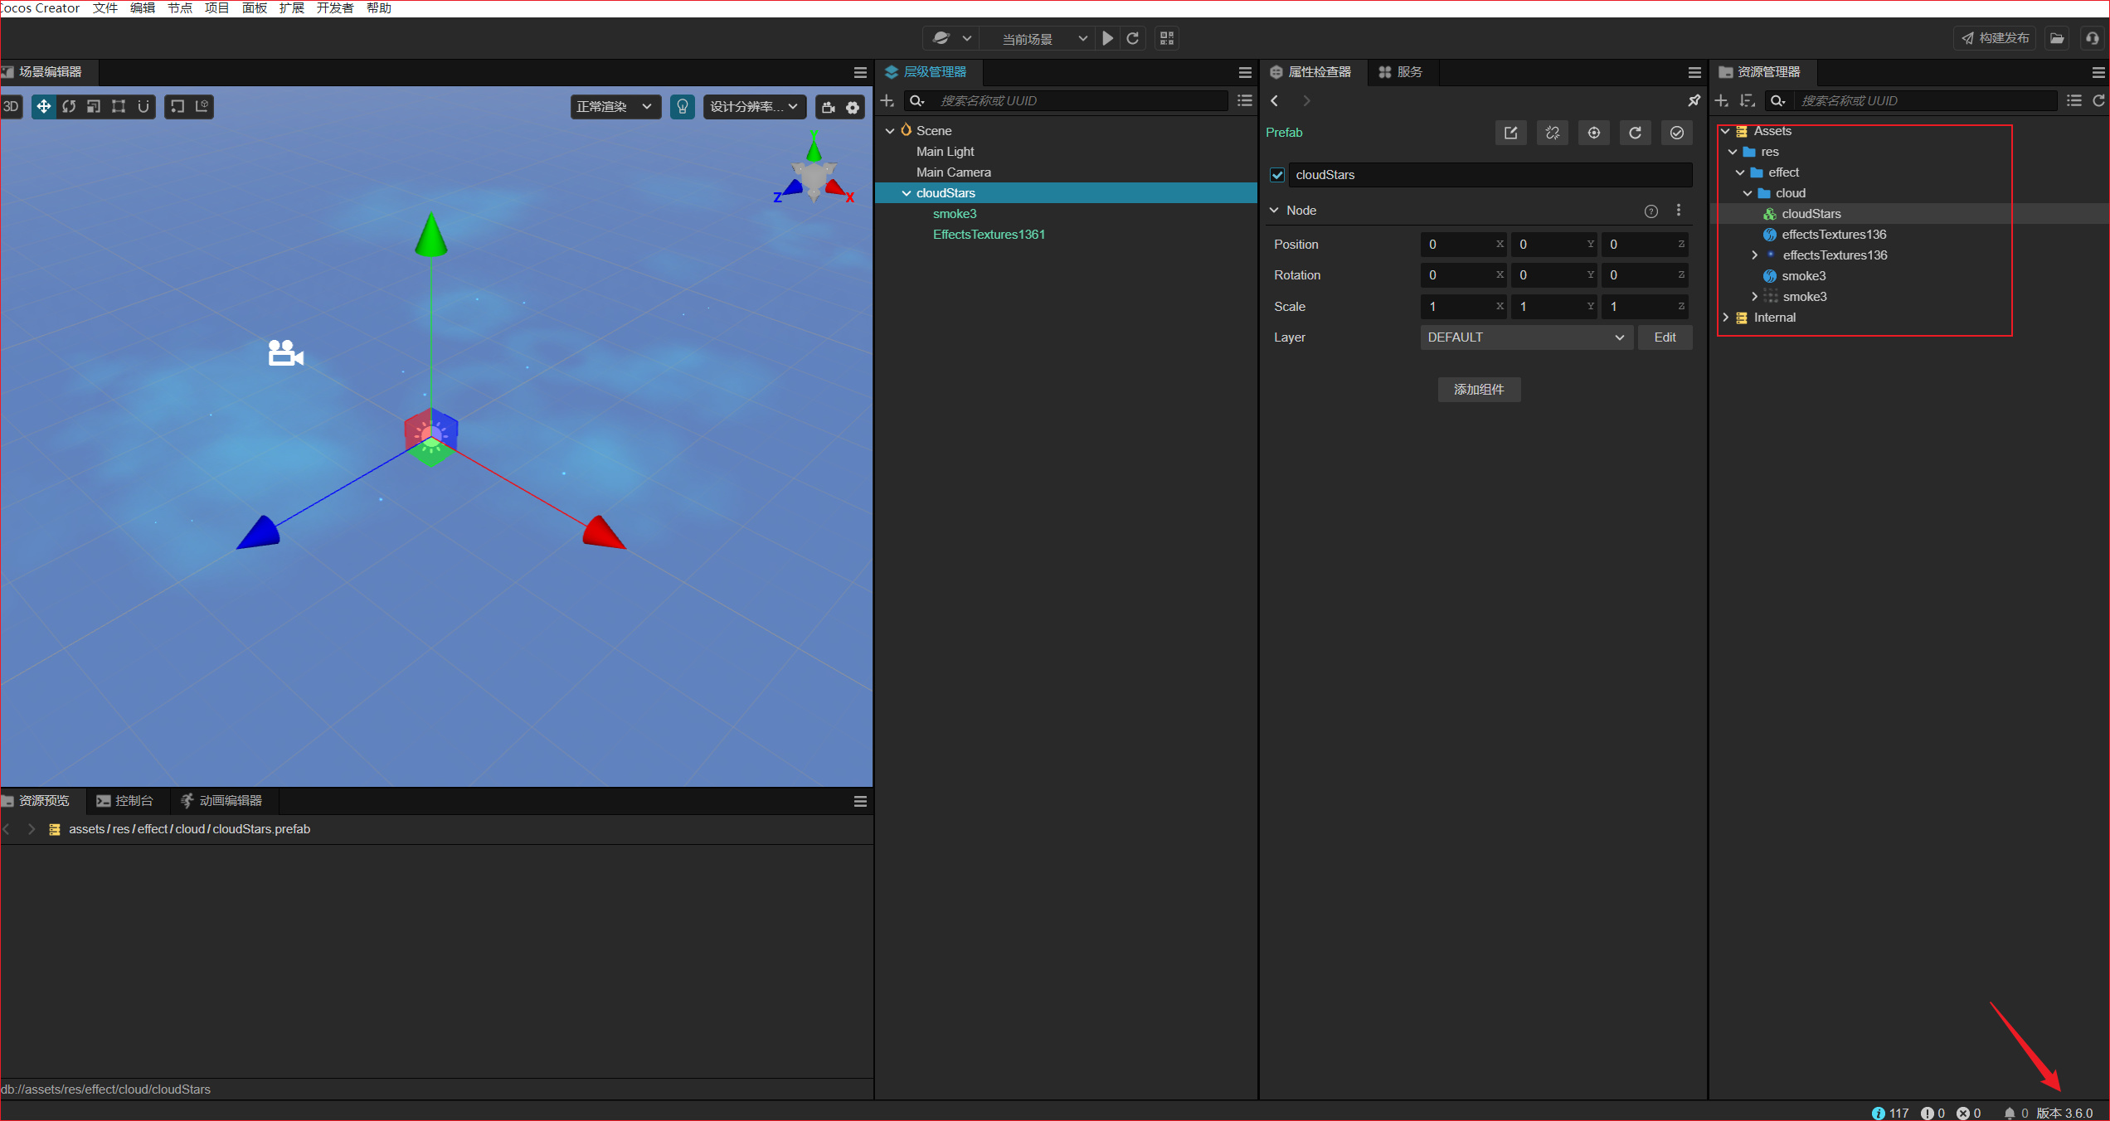This screenshot has height=1121, width=2110.
Task: Collapse the cloudStars node in hierarchy
Action: 906,193
